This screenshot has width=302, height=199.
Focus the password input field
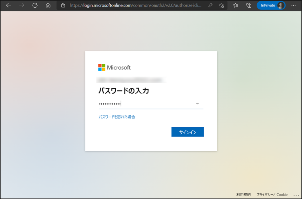pos(151,104)
